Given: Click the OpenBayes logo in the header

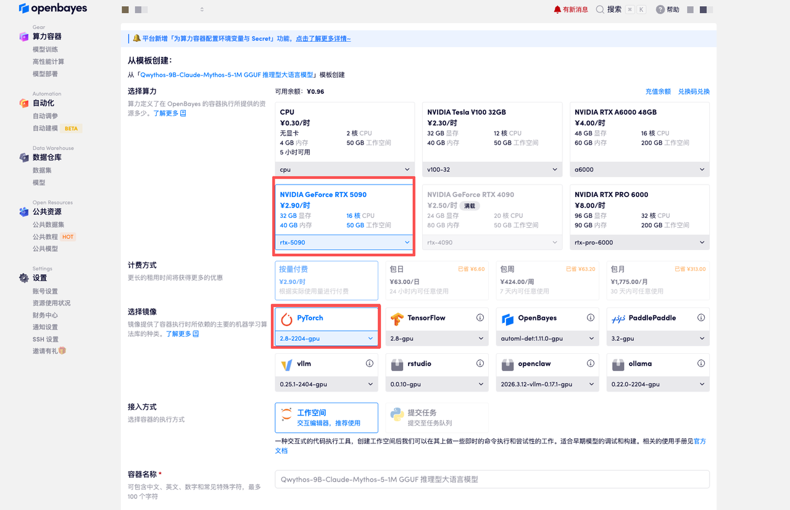Looking at the screenshot, I should (52, 9).
